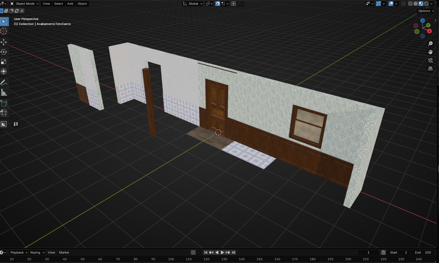This screenshot has height=263, width=439.
Task: Activate the Cursor tool
Action: tap(4, 31)
